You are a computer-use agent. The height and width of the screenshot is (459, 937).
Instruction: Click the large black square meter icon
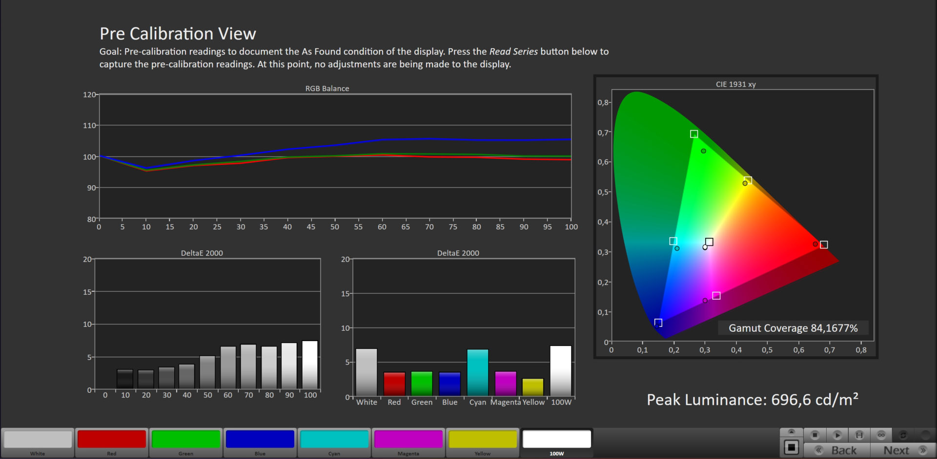pyautogui.click(x=792, y=447)
